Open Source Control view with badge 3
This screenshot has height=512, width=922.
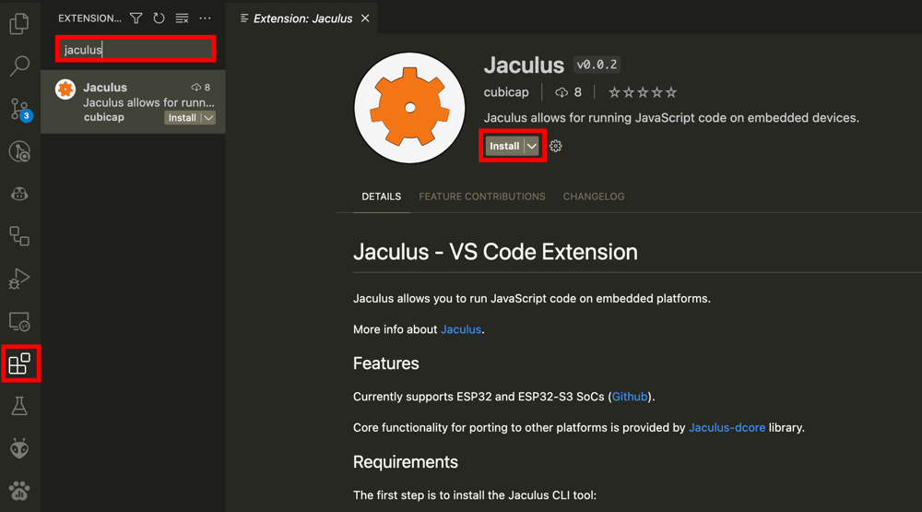[x=20, y=110]
